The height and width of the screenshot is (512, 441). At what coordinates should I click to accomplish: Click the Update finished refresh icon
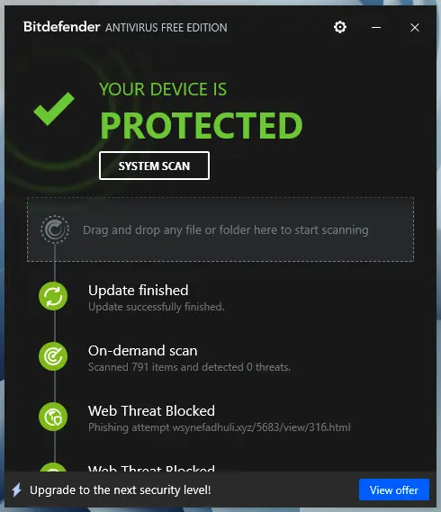tap(53, 296)
